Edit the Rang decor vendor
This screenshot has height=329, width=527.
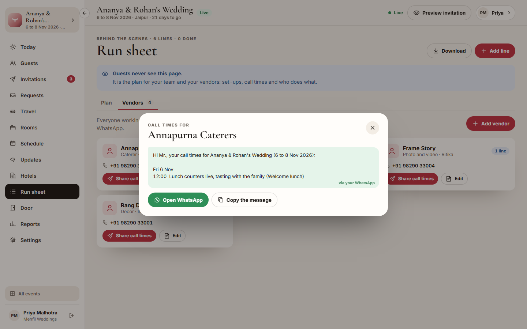[172, 236]
